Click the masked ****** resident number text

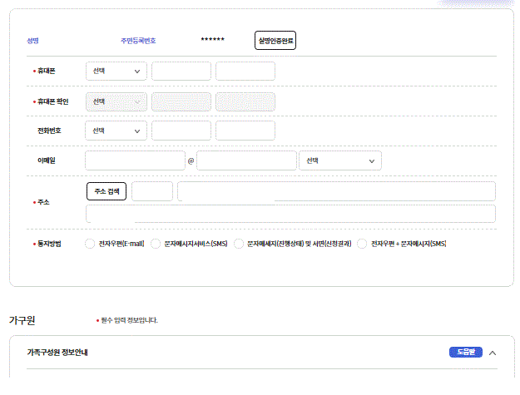213,40
